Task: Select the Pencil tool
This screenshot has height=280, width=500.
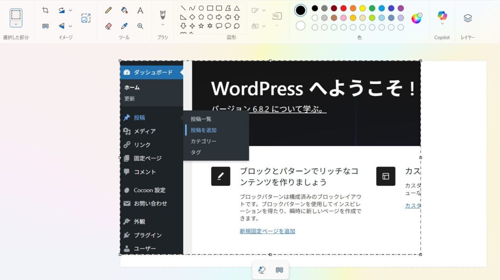Action: 108,10
